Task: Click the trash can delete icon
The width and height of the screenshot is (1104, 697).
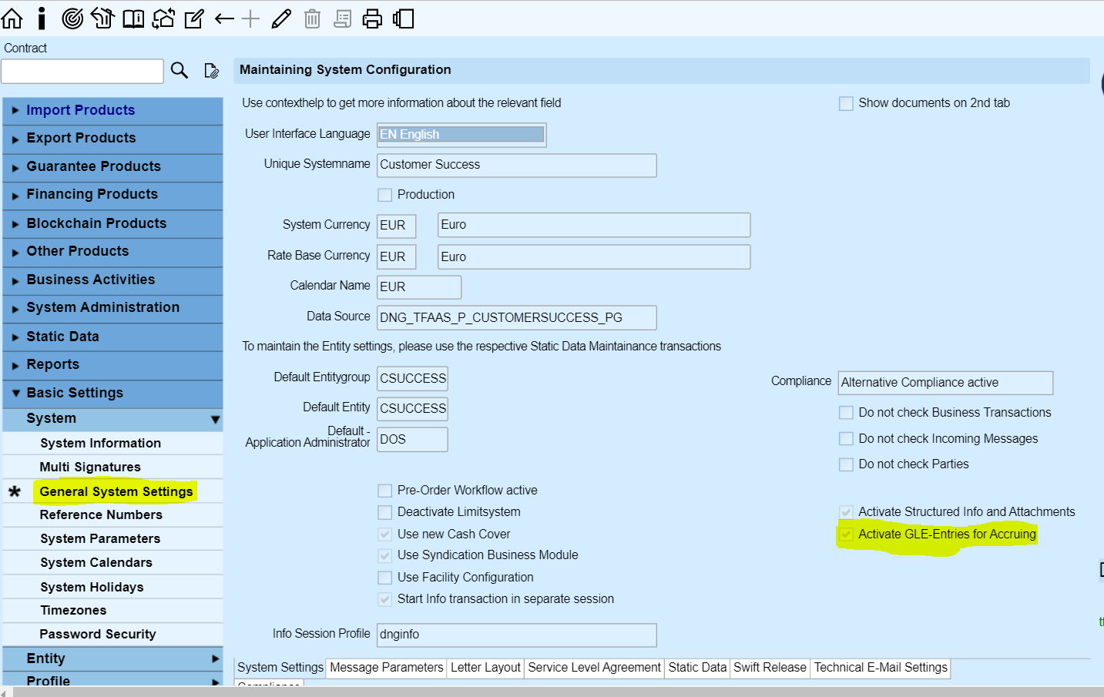Action: coord(312,18)
